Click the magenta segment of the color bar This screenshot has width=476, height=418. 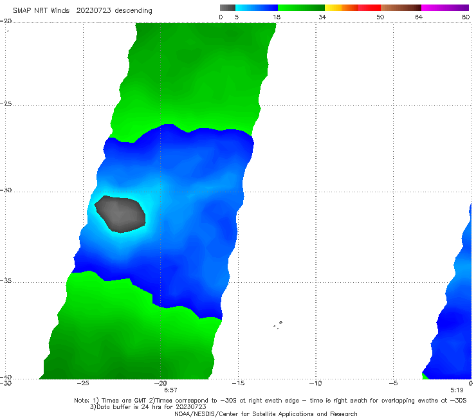click(445, 8)
